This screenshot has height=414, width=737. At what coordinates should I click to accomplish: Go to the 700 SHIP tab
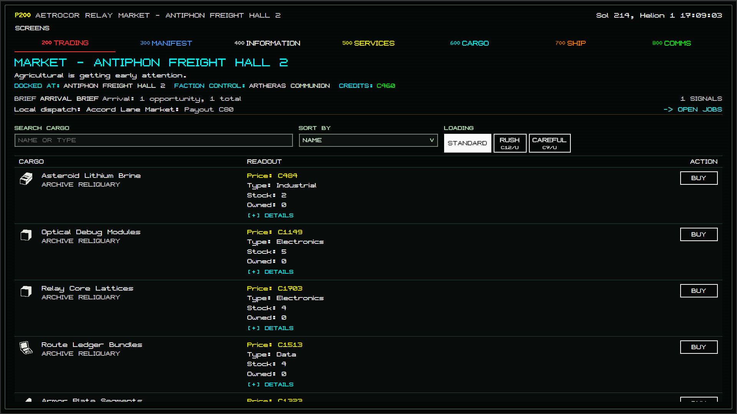click(x=570, y=43)
